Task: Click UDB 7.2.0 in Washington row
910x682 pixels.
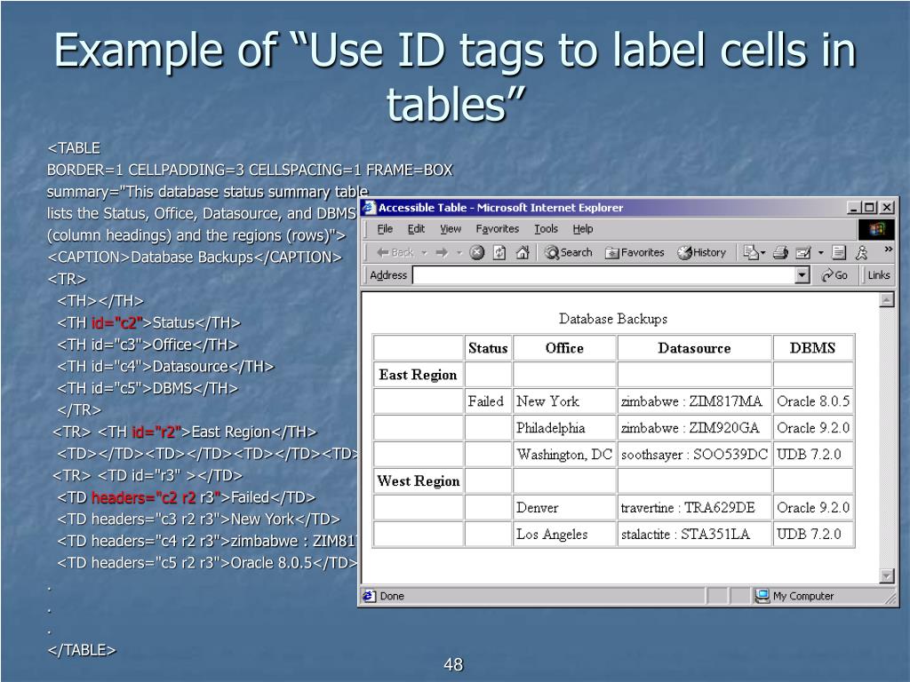Action: pos(812,454)
